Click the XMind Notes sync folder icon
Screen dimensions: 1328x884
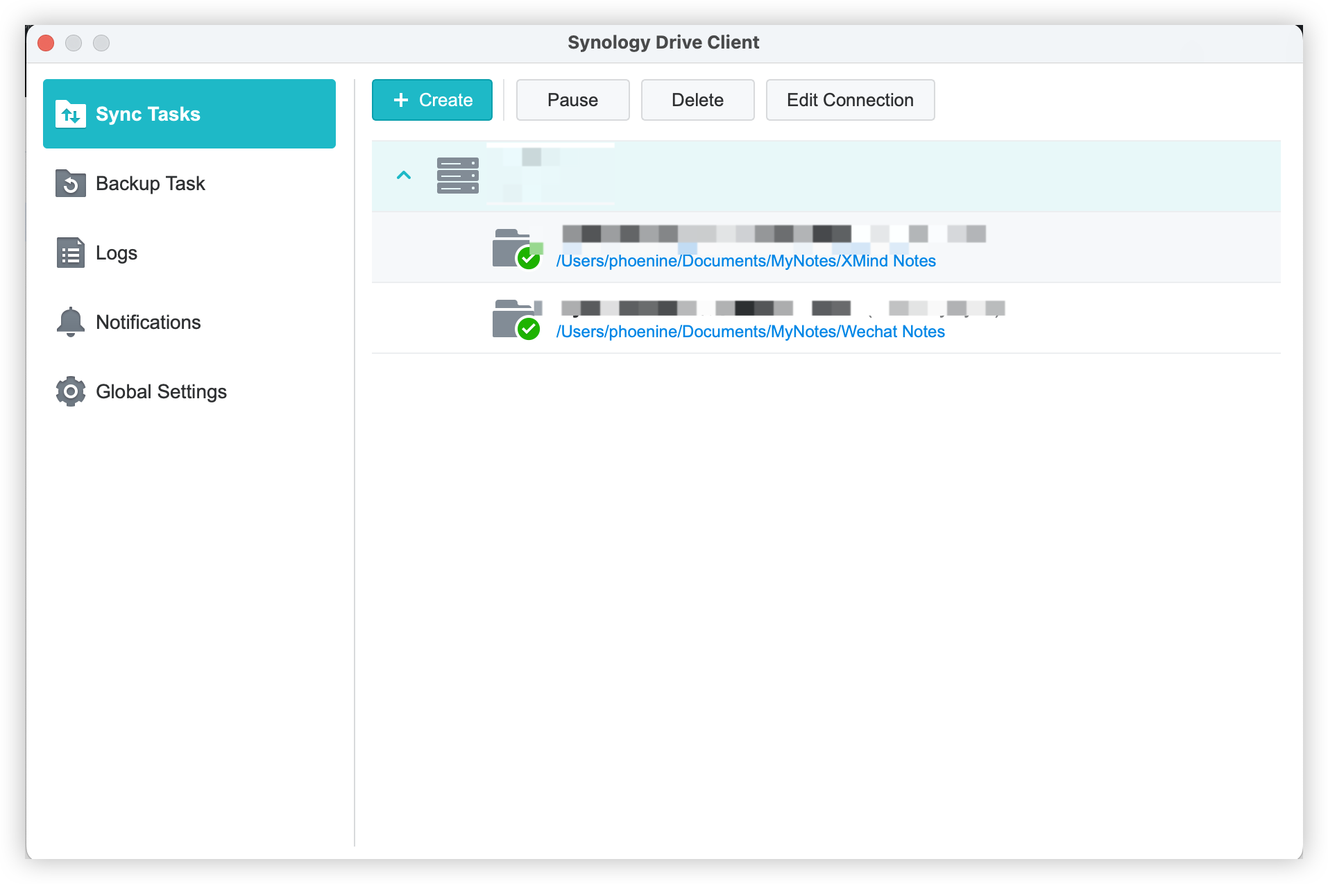[x=515, y=248]
